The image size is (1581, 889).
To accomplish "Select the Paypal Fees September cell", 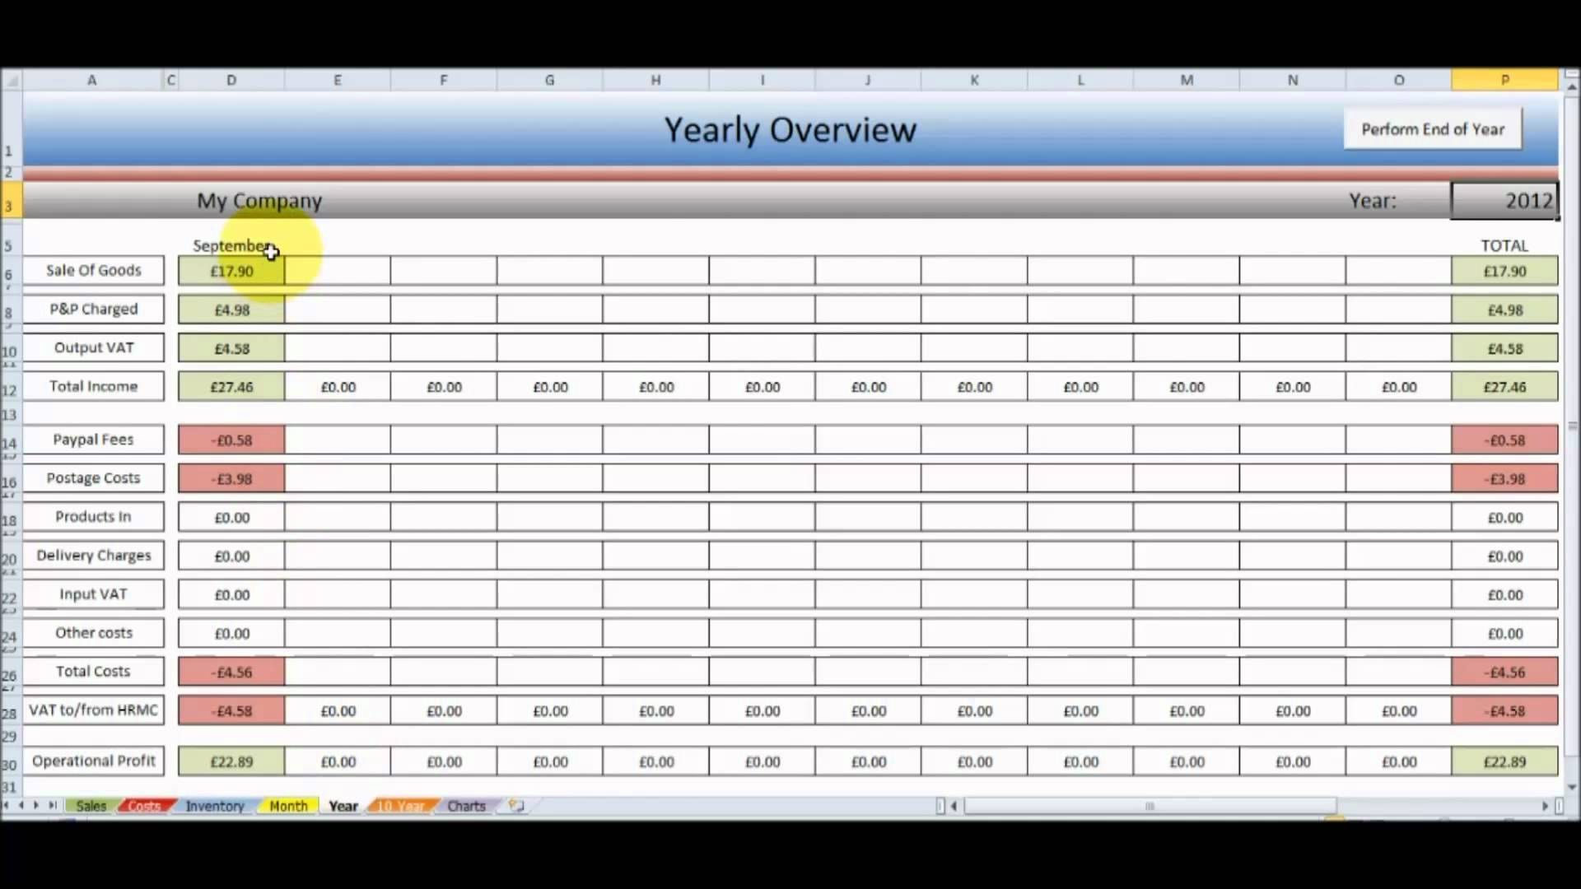I will pyautogui.click(x=231, y=439).
